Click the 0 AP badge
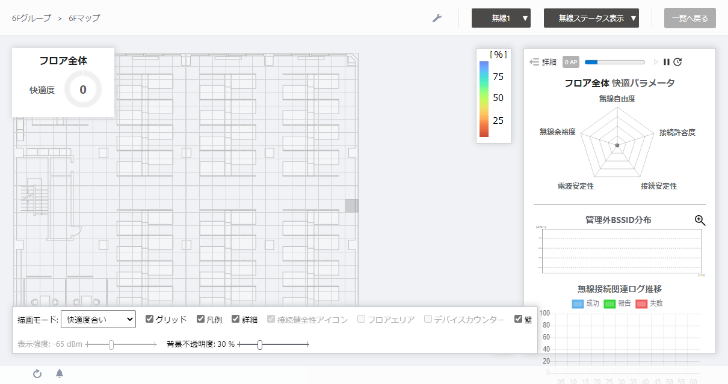Viewport: 728px width, 384px height. (570, 62)
